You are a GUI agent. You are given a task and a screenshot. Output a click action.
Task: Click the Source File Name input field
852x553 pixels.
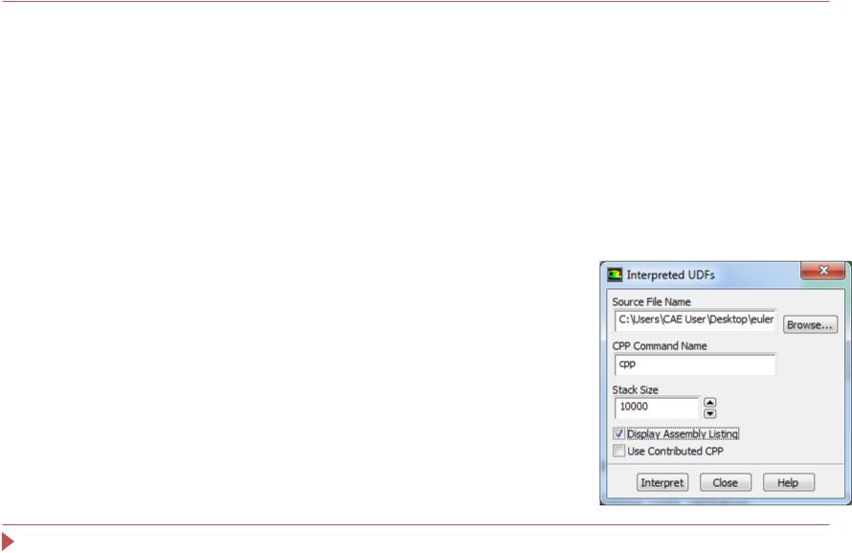695,320
